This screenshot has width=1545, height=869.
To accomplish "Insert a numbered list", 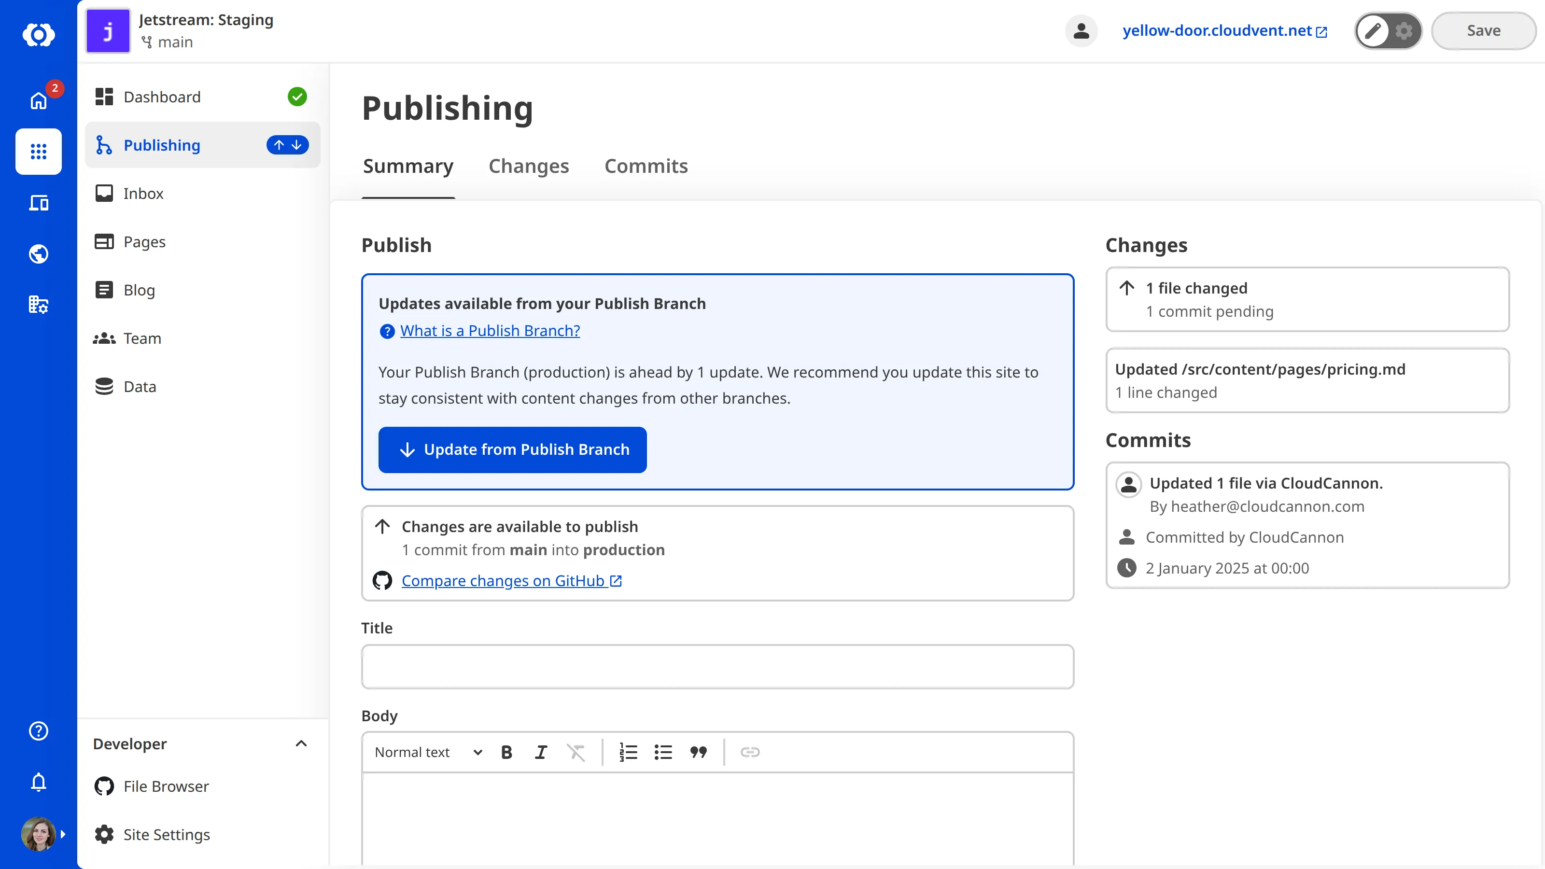I will click(628, 752).
